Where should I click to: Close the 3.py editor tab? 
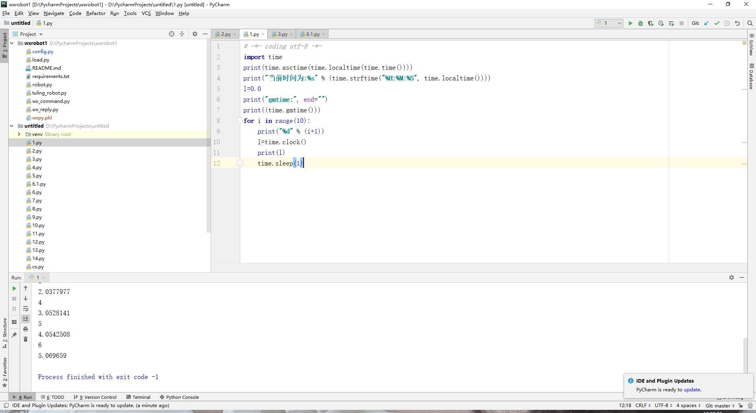pyautogui.click(x=291, y=34)
